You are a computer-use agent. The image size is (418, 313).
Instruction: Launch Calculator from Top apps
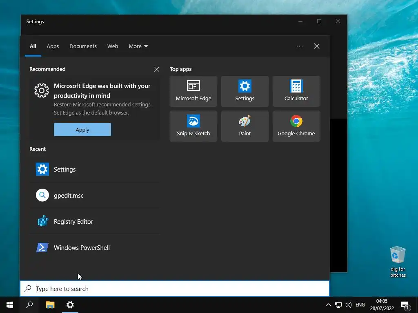point(296,91)
